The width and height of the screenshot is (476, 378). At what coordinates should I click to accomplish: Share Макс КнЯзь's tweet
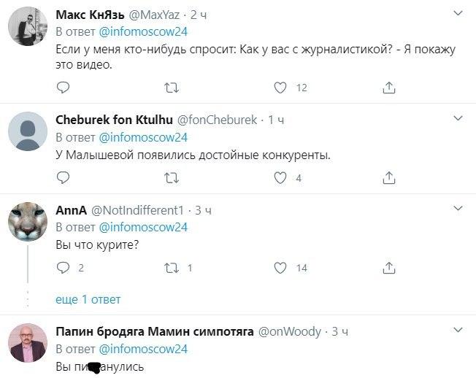coord(389,88)
